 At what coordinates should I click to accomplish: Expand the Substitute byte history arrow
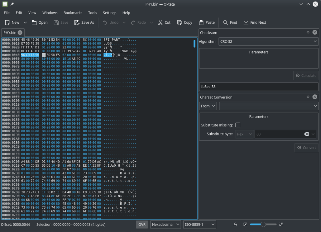[313, 134]
